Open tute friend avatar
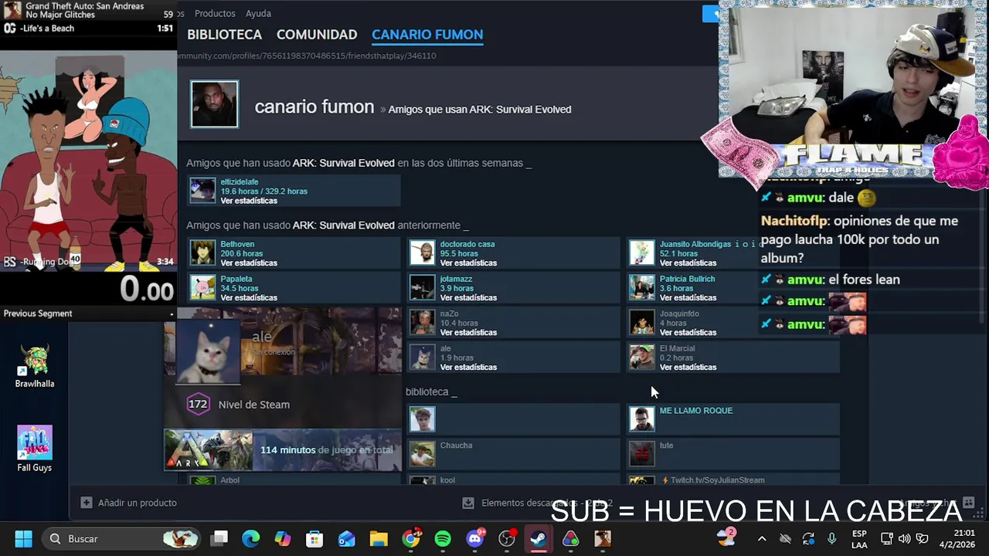Image resolution: width=989 pixels, height=556 pixels. pyautogui.click(x=642, y=454)
